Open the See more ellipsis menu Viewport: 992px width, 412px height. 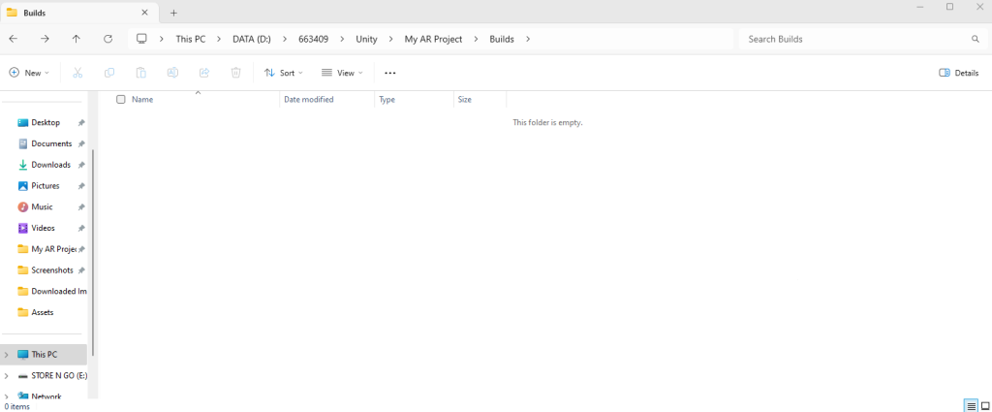[x=390, y=73]
